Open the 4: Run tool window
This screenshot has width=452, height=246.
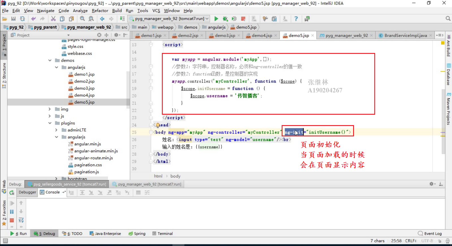point(18,234)
